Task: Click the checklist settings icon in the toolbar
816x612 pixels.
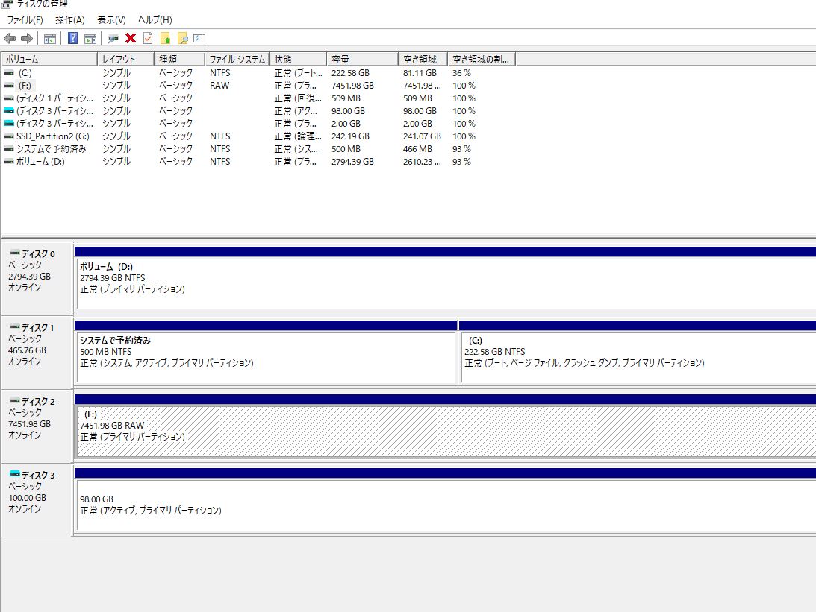Action: tap(199, 38)
